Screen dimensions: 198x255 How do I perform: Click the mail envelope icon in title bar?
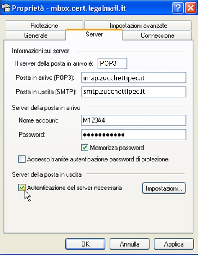coord(6,8)
